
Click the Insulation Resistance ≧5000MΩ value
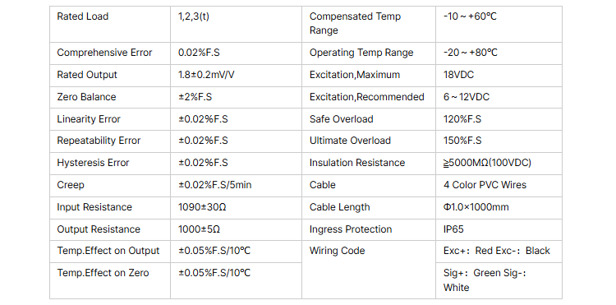[x=487, y=163]
